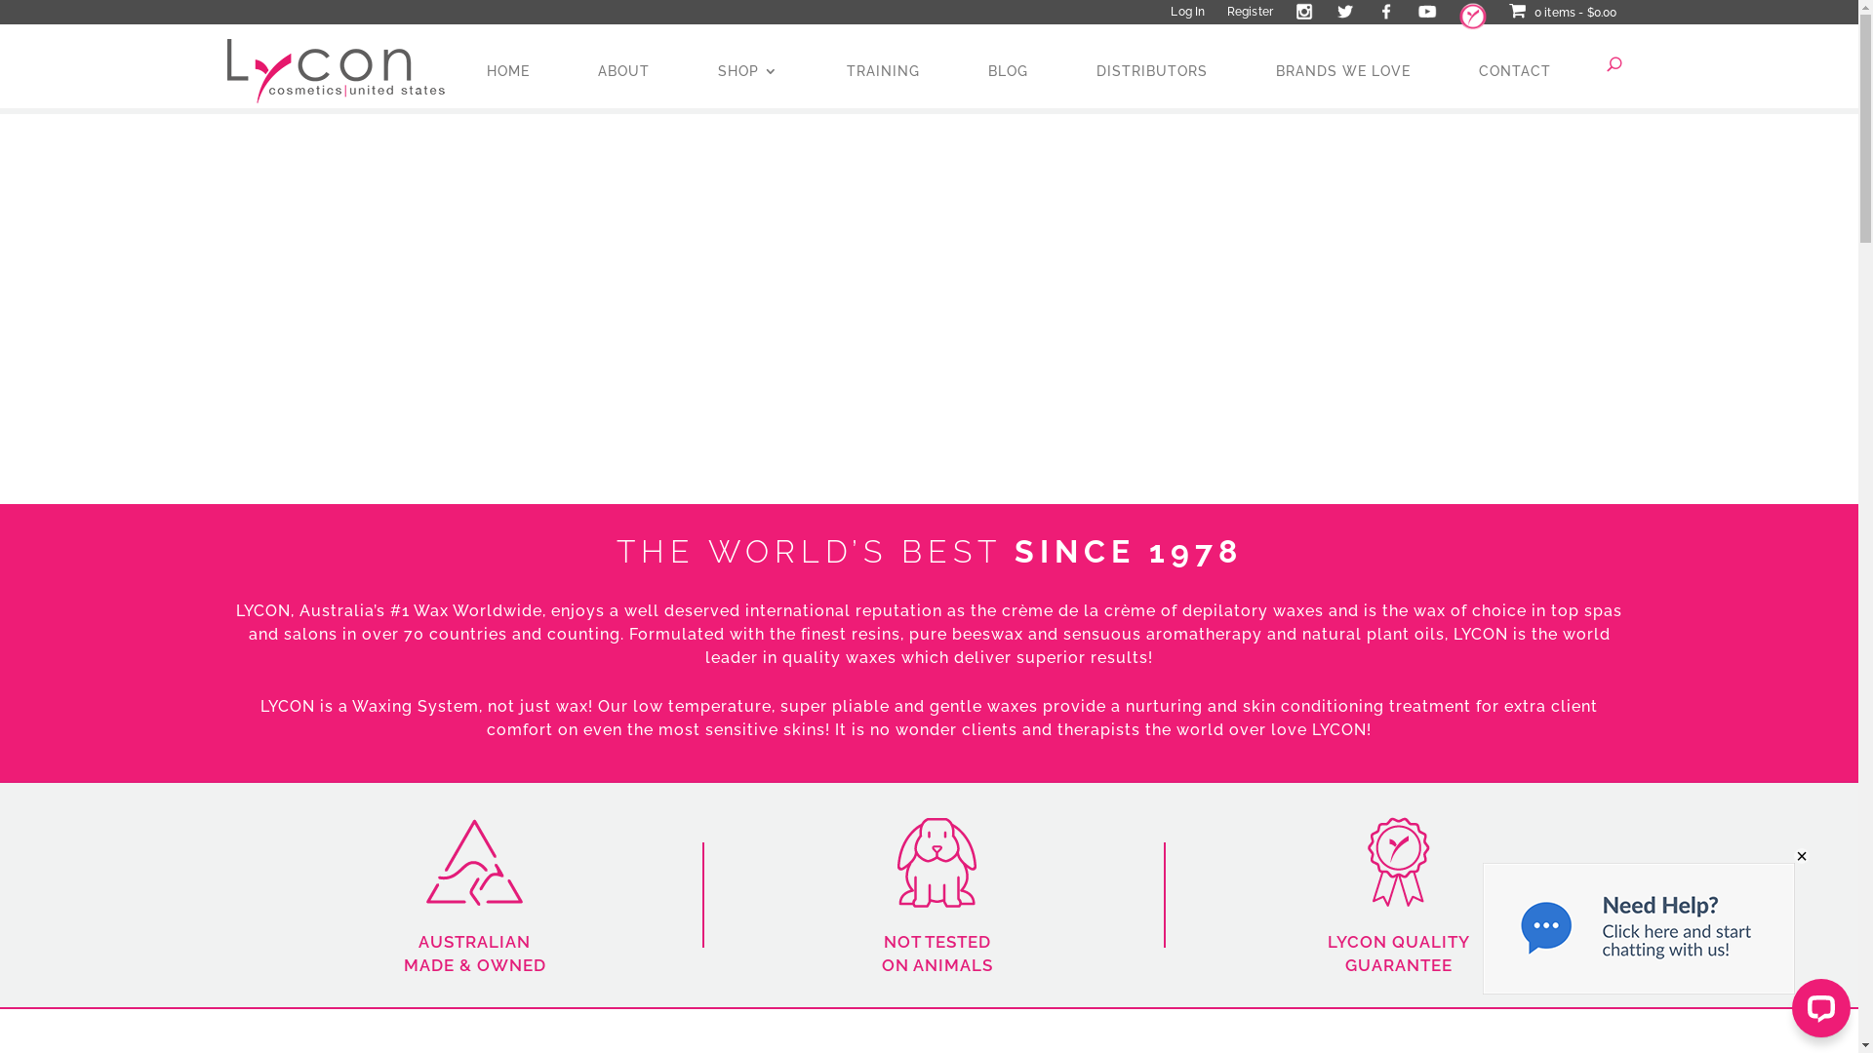
Task: Click the Australian Made & Owned text
Action: [x=475, y=954]
